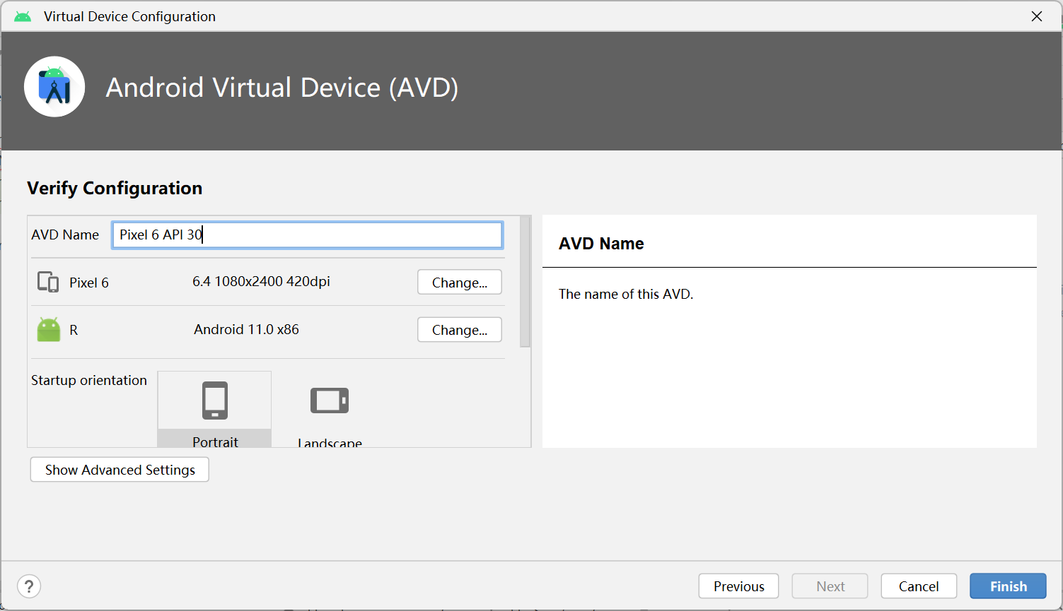Click the 'AVD Name' heading in help panel
Image resolution: width=1063 pixels, height=611 pixels.
601,244
